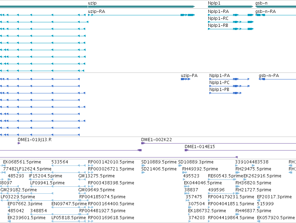
Task: Select EST LP03229.5prime
Action: pyautogui.click(x=18, y=197)
